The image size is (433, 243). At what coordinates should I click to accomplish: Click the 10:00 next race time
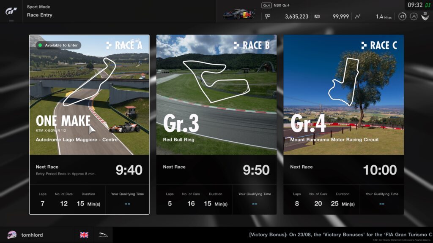tap(380, 170)
